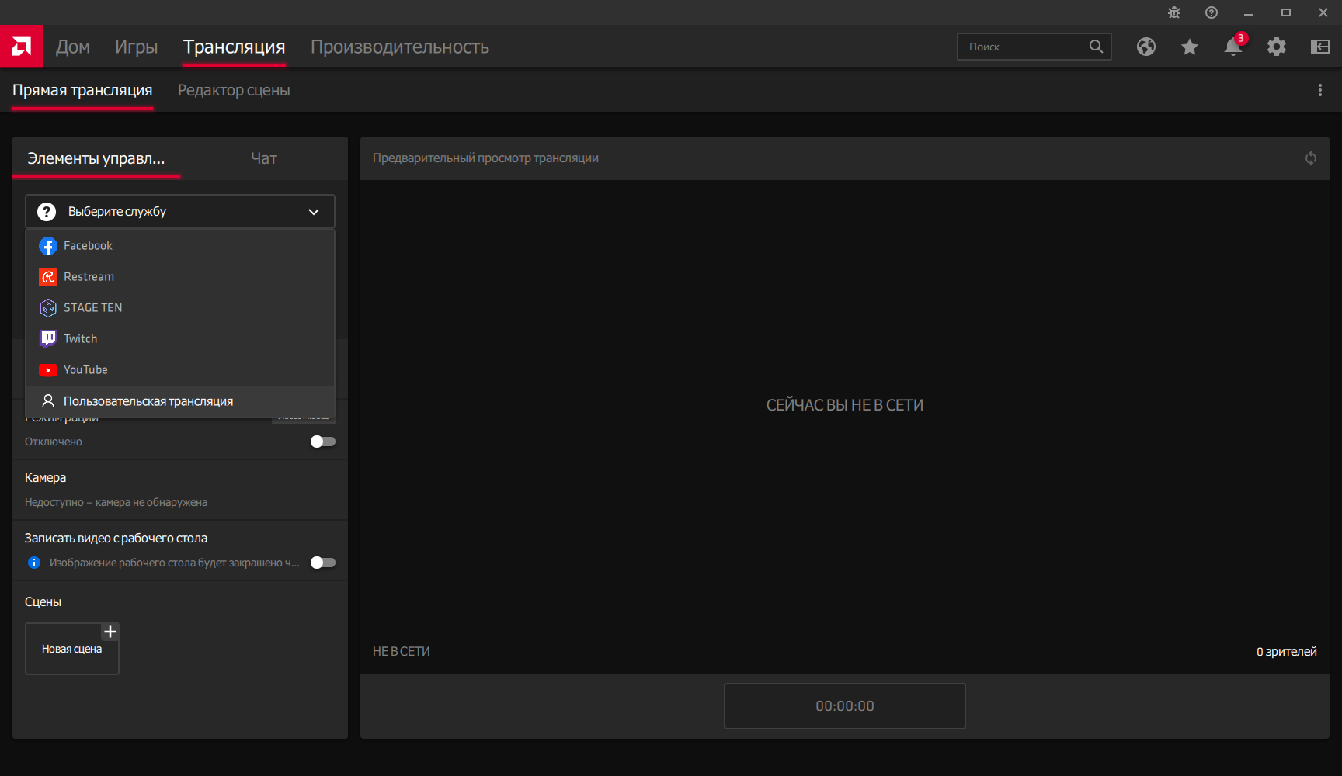
Task: Add a new scene with plus icon
Action: click(x=110, y=632)
